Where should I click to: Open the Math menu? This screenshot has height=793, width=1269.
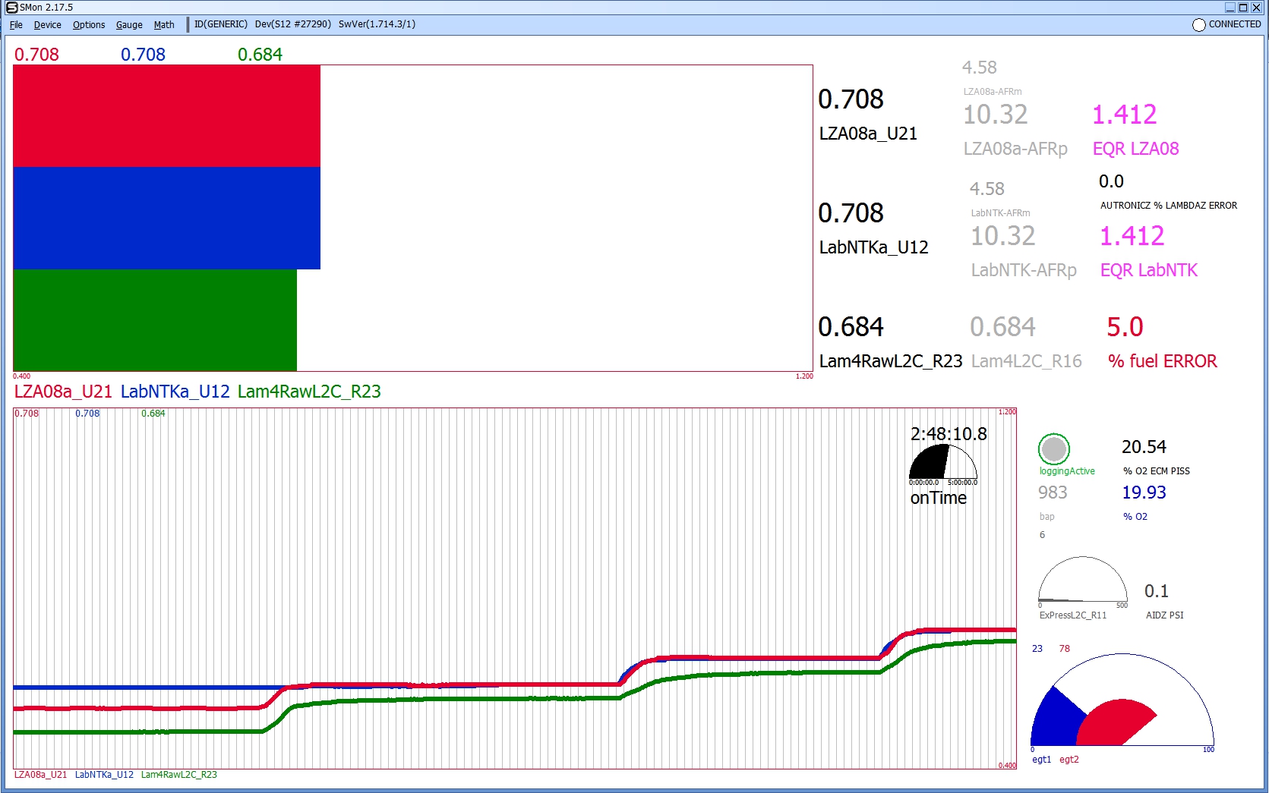point(164,24)
